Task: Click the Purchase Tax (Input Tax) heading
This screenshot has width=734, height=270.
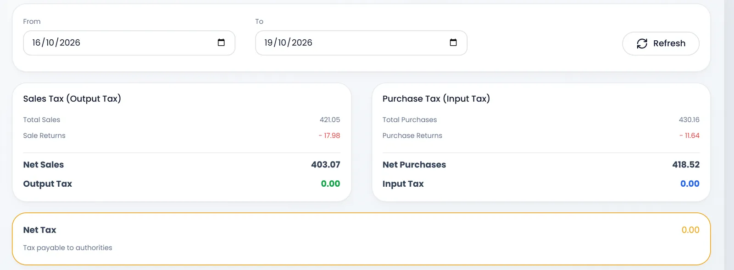Action: 436,99
